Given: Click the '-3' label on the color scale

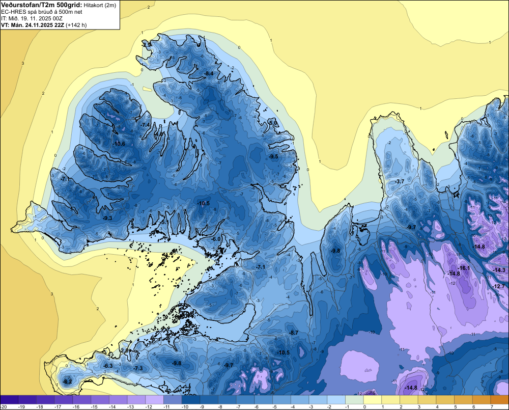Looking at the screenshot, I should pos(310,407).
